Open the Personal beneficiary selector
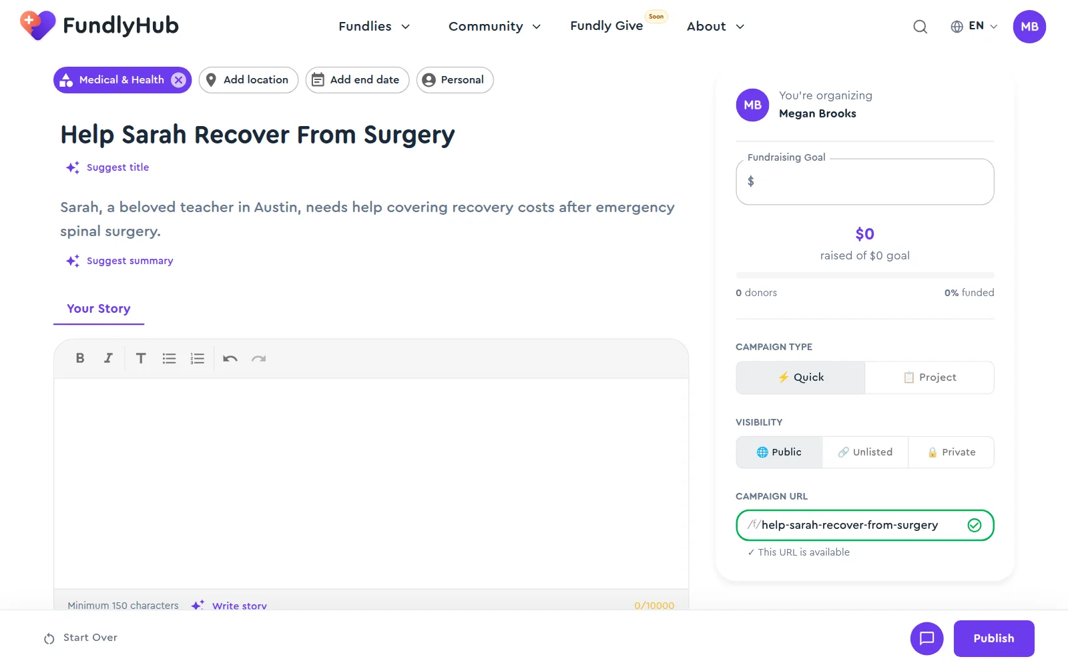1068x667 pixels. pyautogui.click(x=455, y=80)
